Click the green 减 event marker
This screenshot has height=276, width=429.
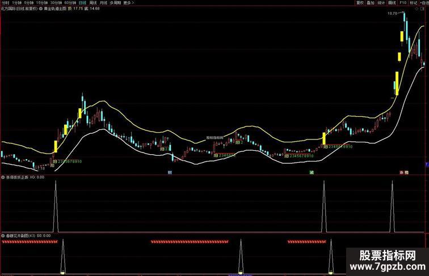[x=312, y=172]
